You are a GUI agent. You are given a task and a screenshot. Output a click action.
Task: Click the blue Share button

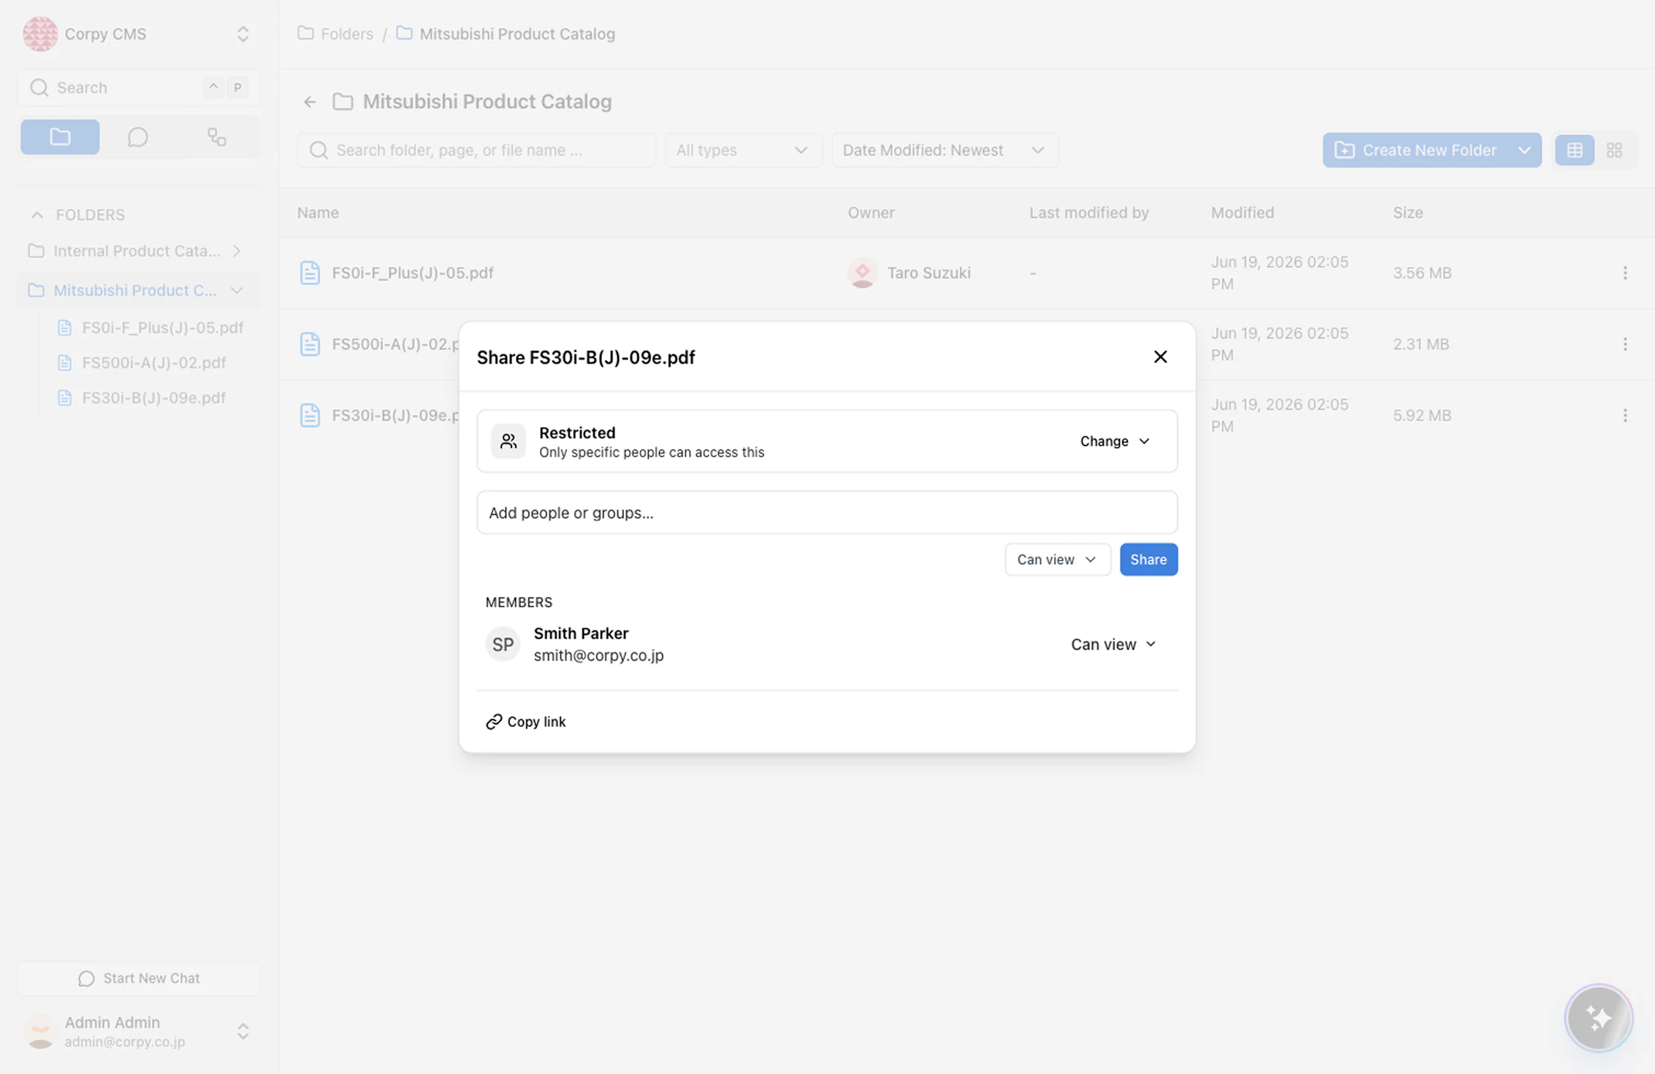1148,559
